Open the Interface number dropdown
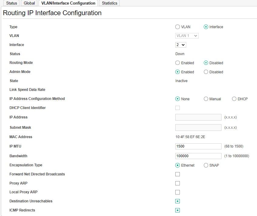The width and height of the screenshot is (257, 216). point(181,45)
